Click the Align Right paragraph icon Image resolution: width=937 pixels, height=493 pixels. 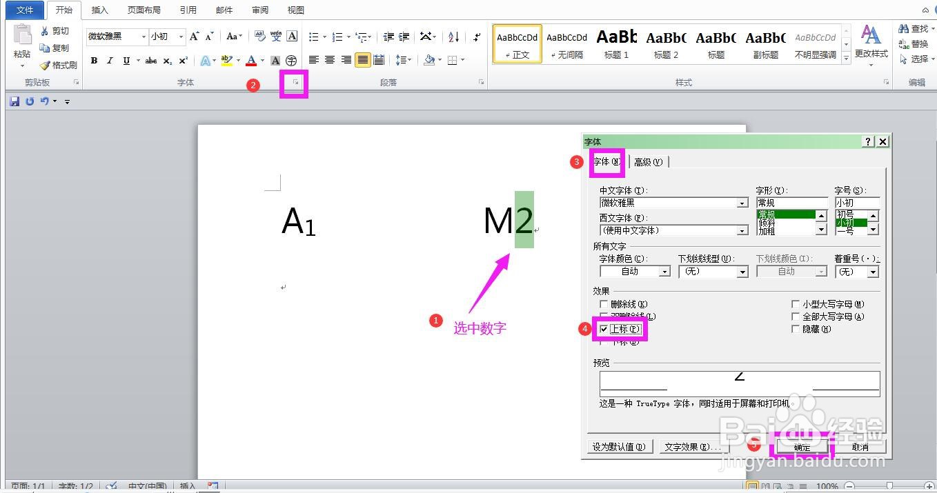click(346, 60)
